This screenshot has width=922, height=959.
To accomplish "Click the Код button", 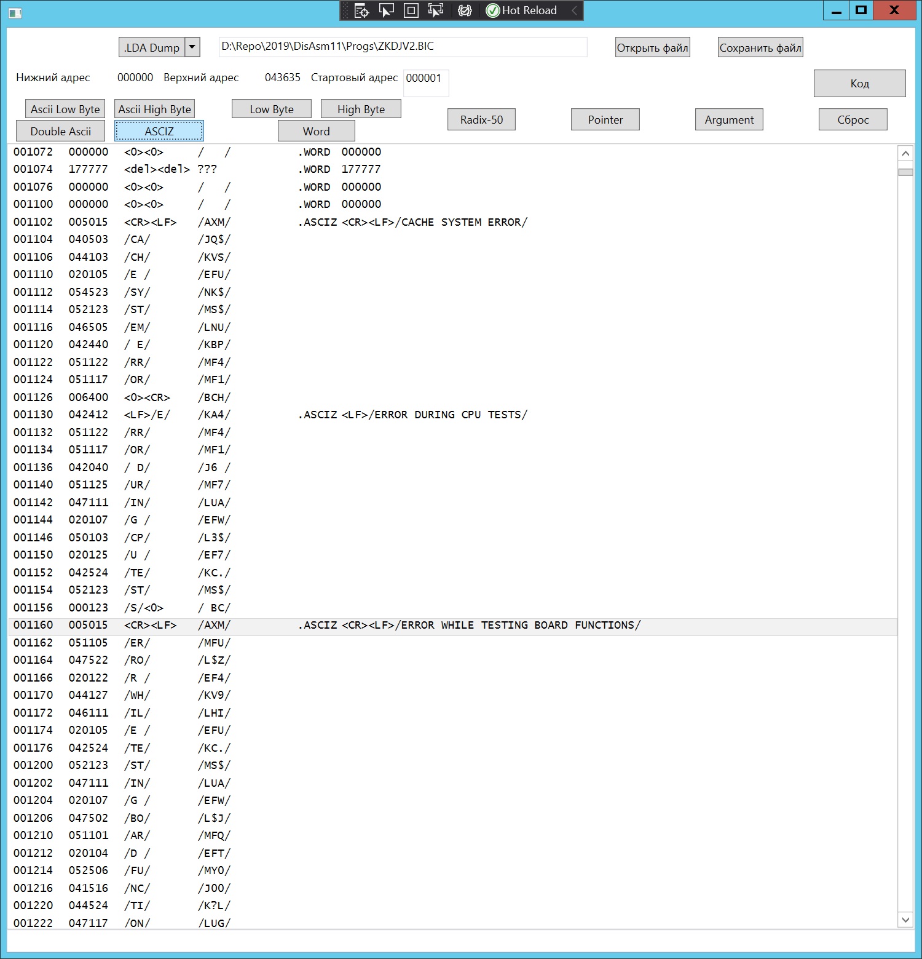I will 859,83.
